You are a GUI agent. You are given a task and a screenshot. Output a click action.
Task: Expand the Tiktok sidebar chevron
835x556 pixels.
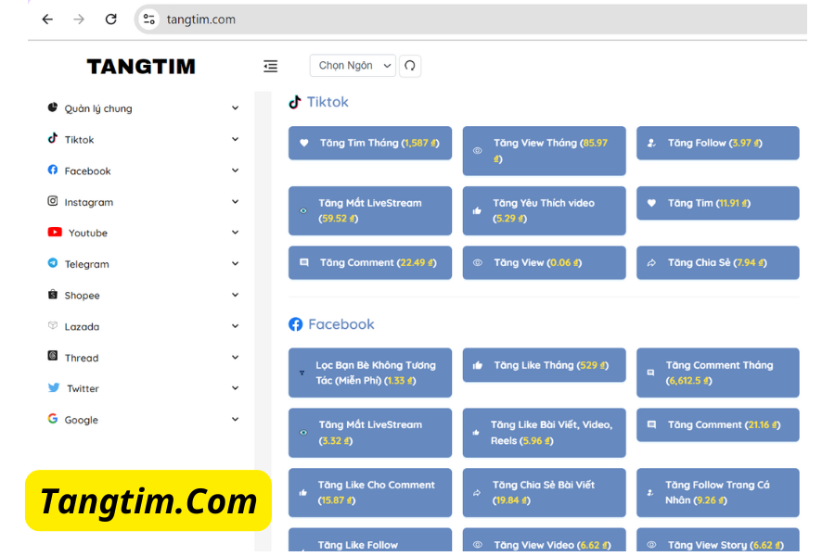pyautogui.click(x=235, y=139)
